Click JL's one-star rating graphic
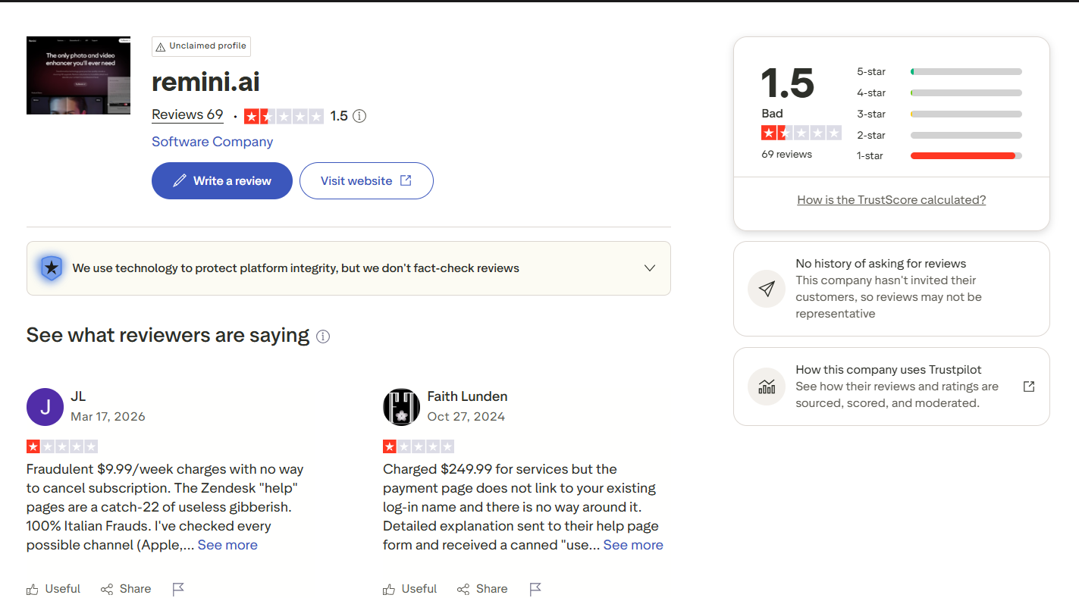 62,446
